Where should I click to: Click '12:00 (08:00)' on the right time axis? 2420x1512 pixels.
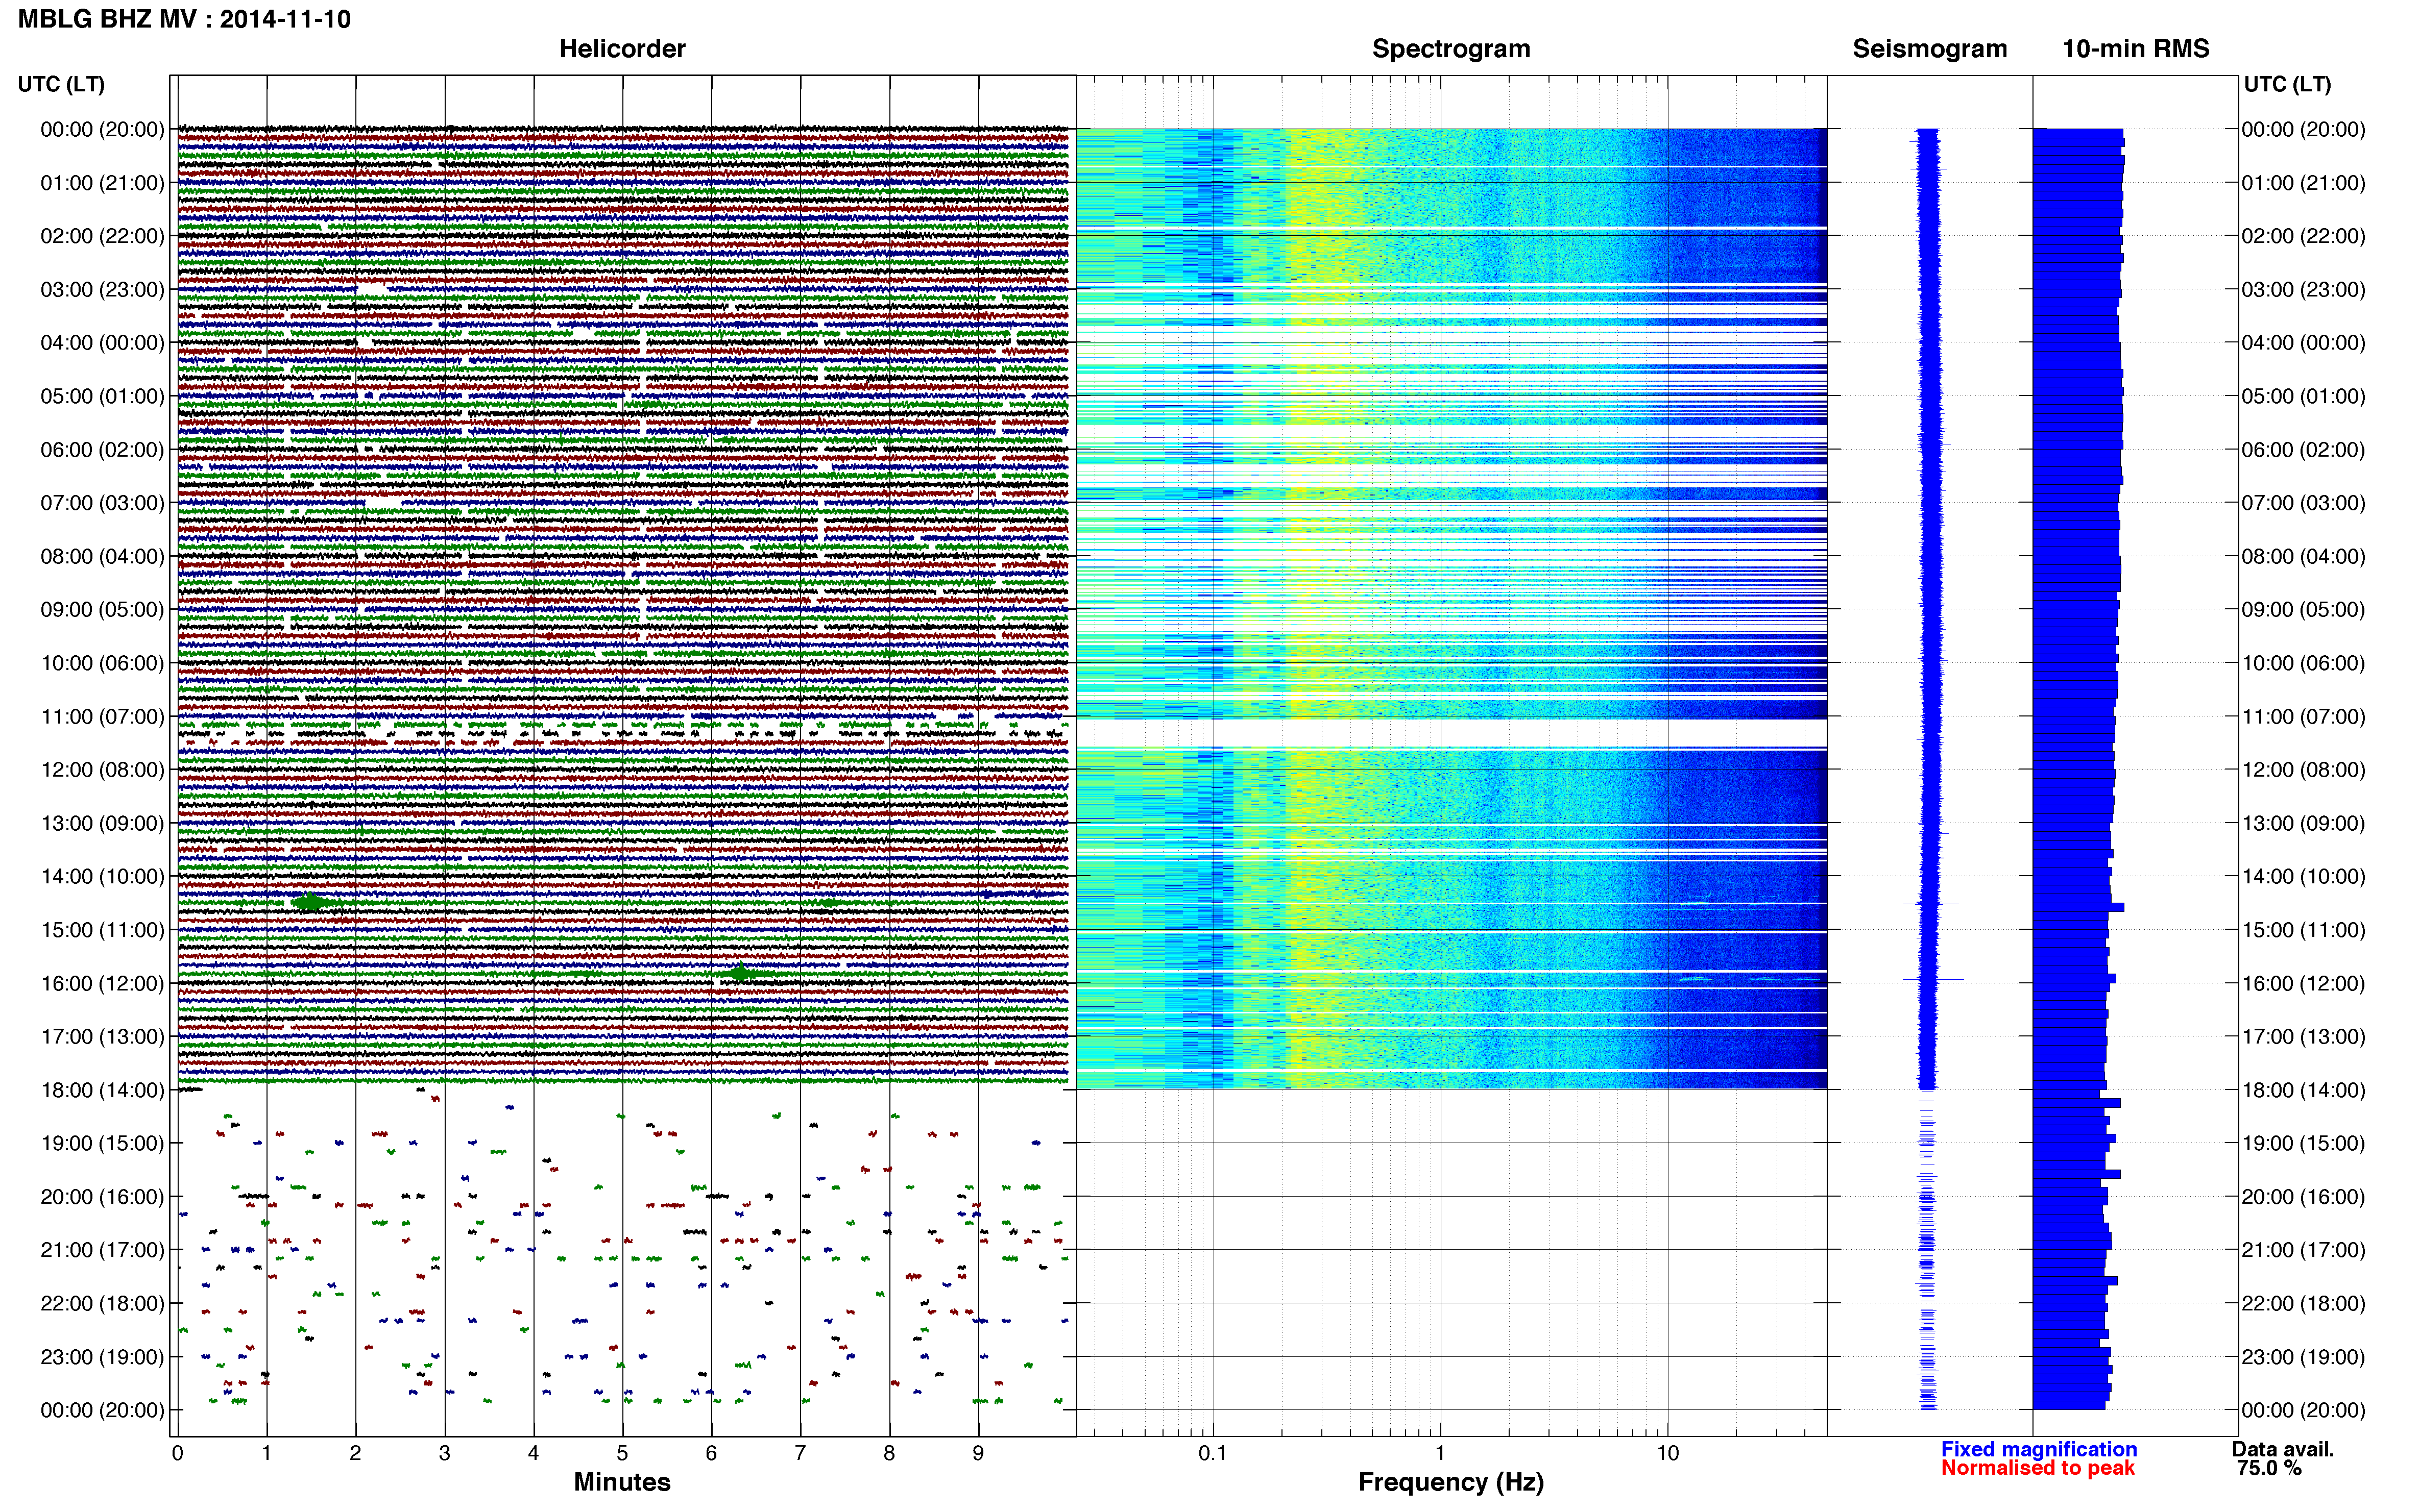tap(2303, 770)
